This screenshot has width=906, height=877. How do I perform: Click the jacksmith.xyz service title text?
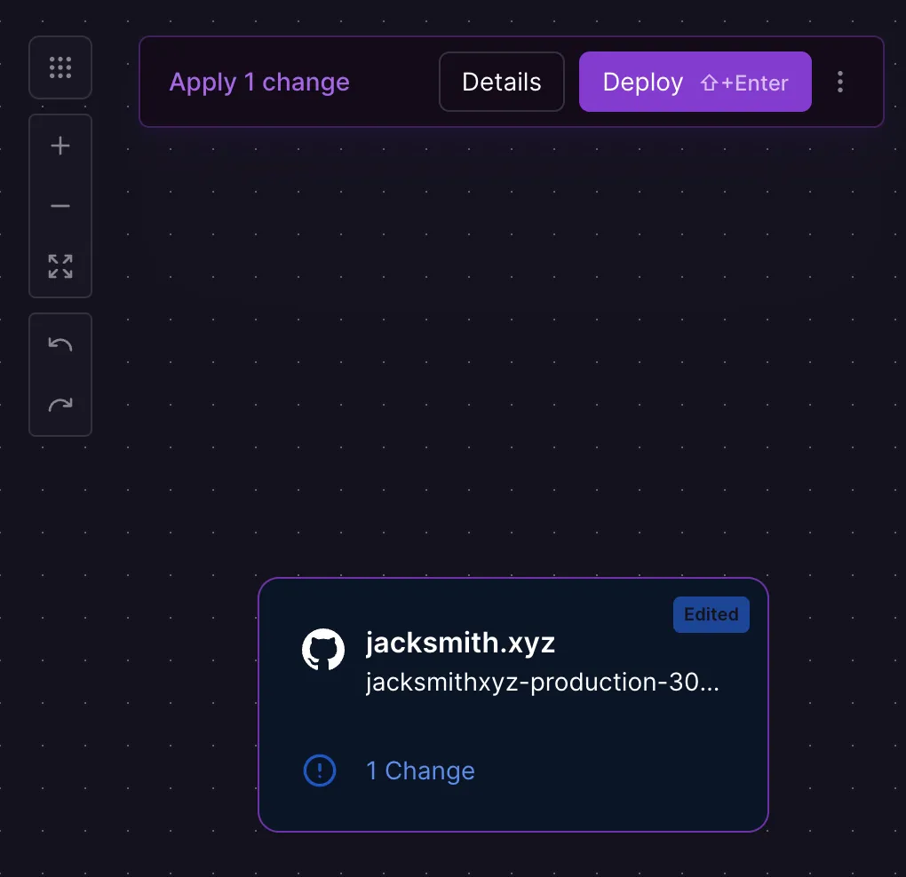point(460,643)
